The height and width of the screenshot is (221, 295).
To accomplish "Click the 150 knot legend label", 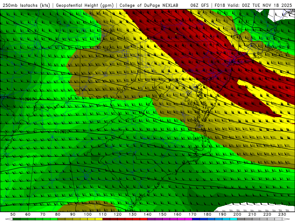I will (x=163, y=214).
